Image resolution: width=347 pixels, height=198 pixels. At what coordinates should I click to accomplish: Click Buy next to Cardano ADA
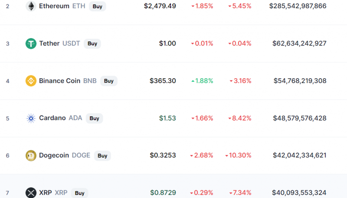[x=94, y=118]
